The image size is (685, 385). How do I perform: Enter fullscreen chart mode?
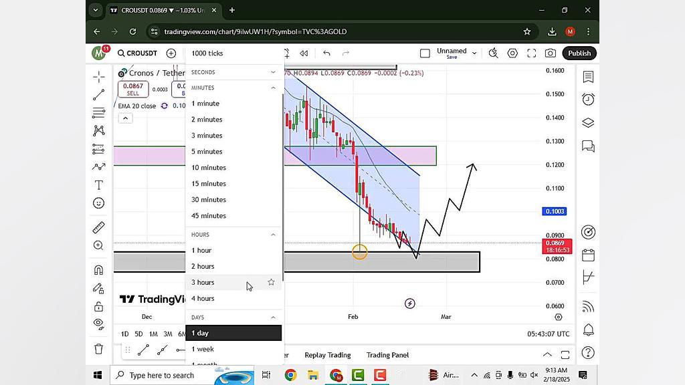[x=531, y=53]
